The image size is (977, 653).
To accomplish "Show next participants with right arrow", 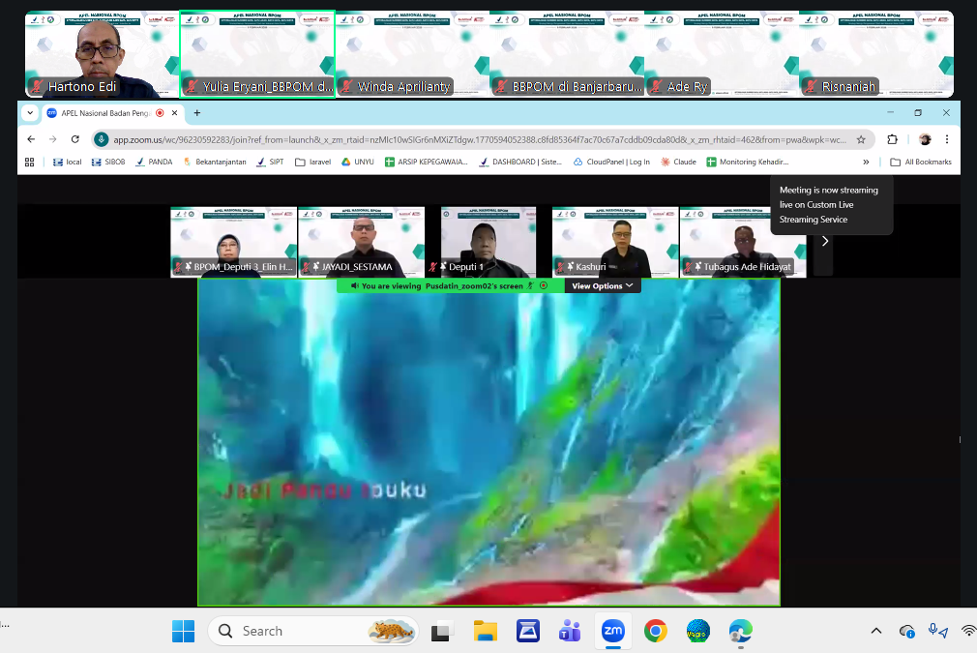I will click(824, 242).
